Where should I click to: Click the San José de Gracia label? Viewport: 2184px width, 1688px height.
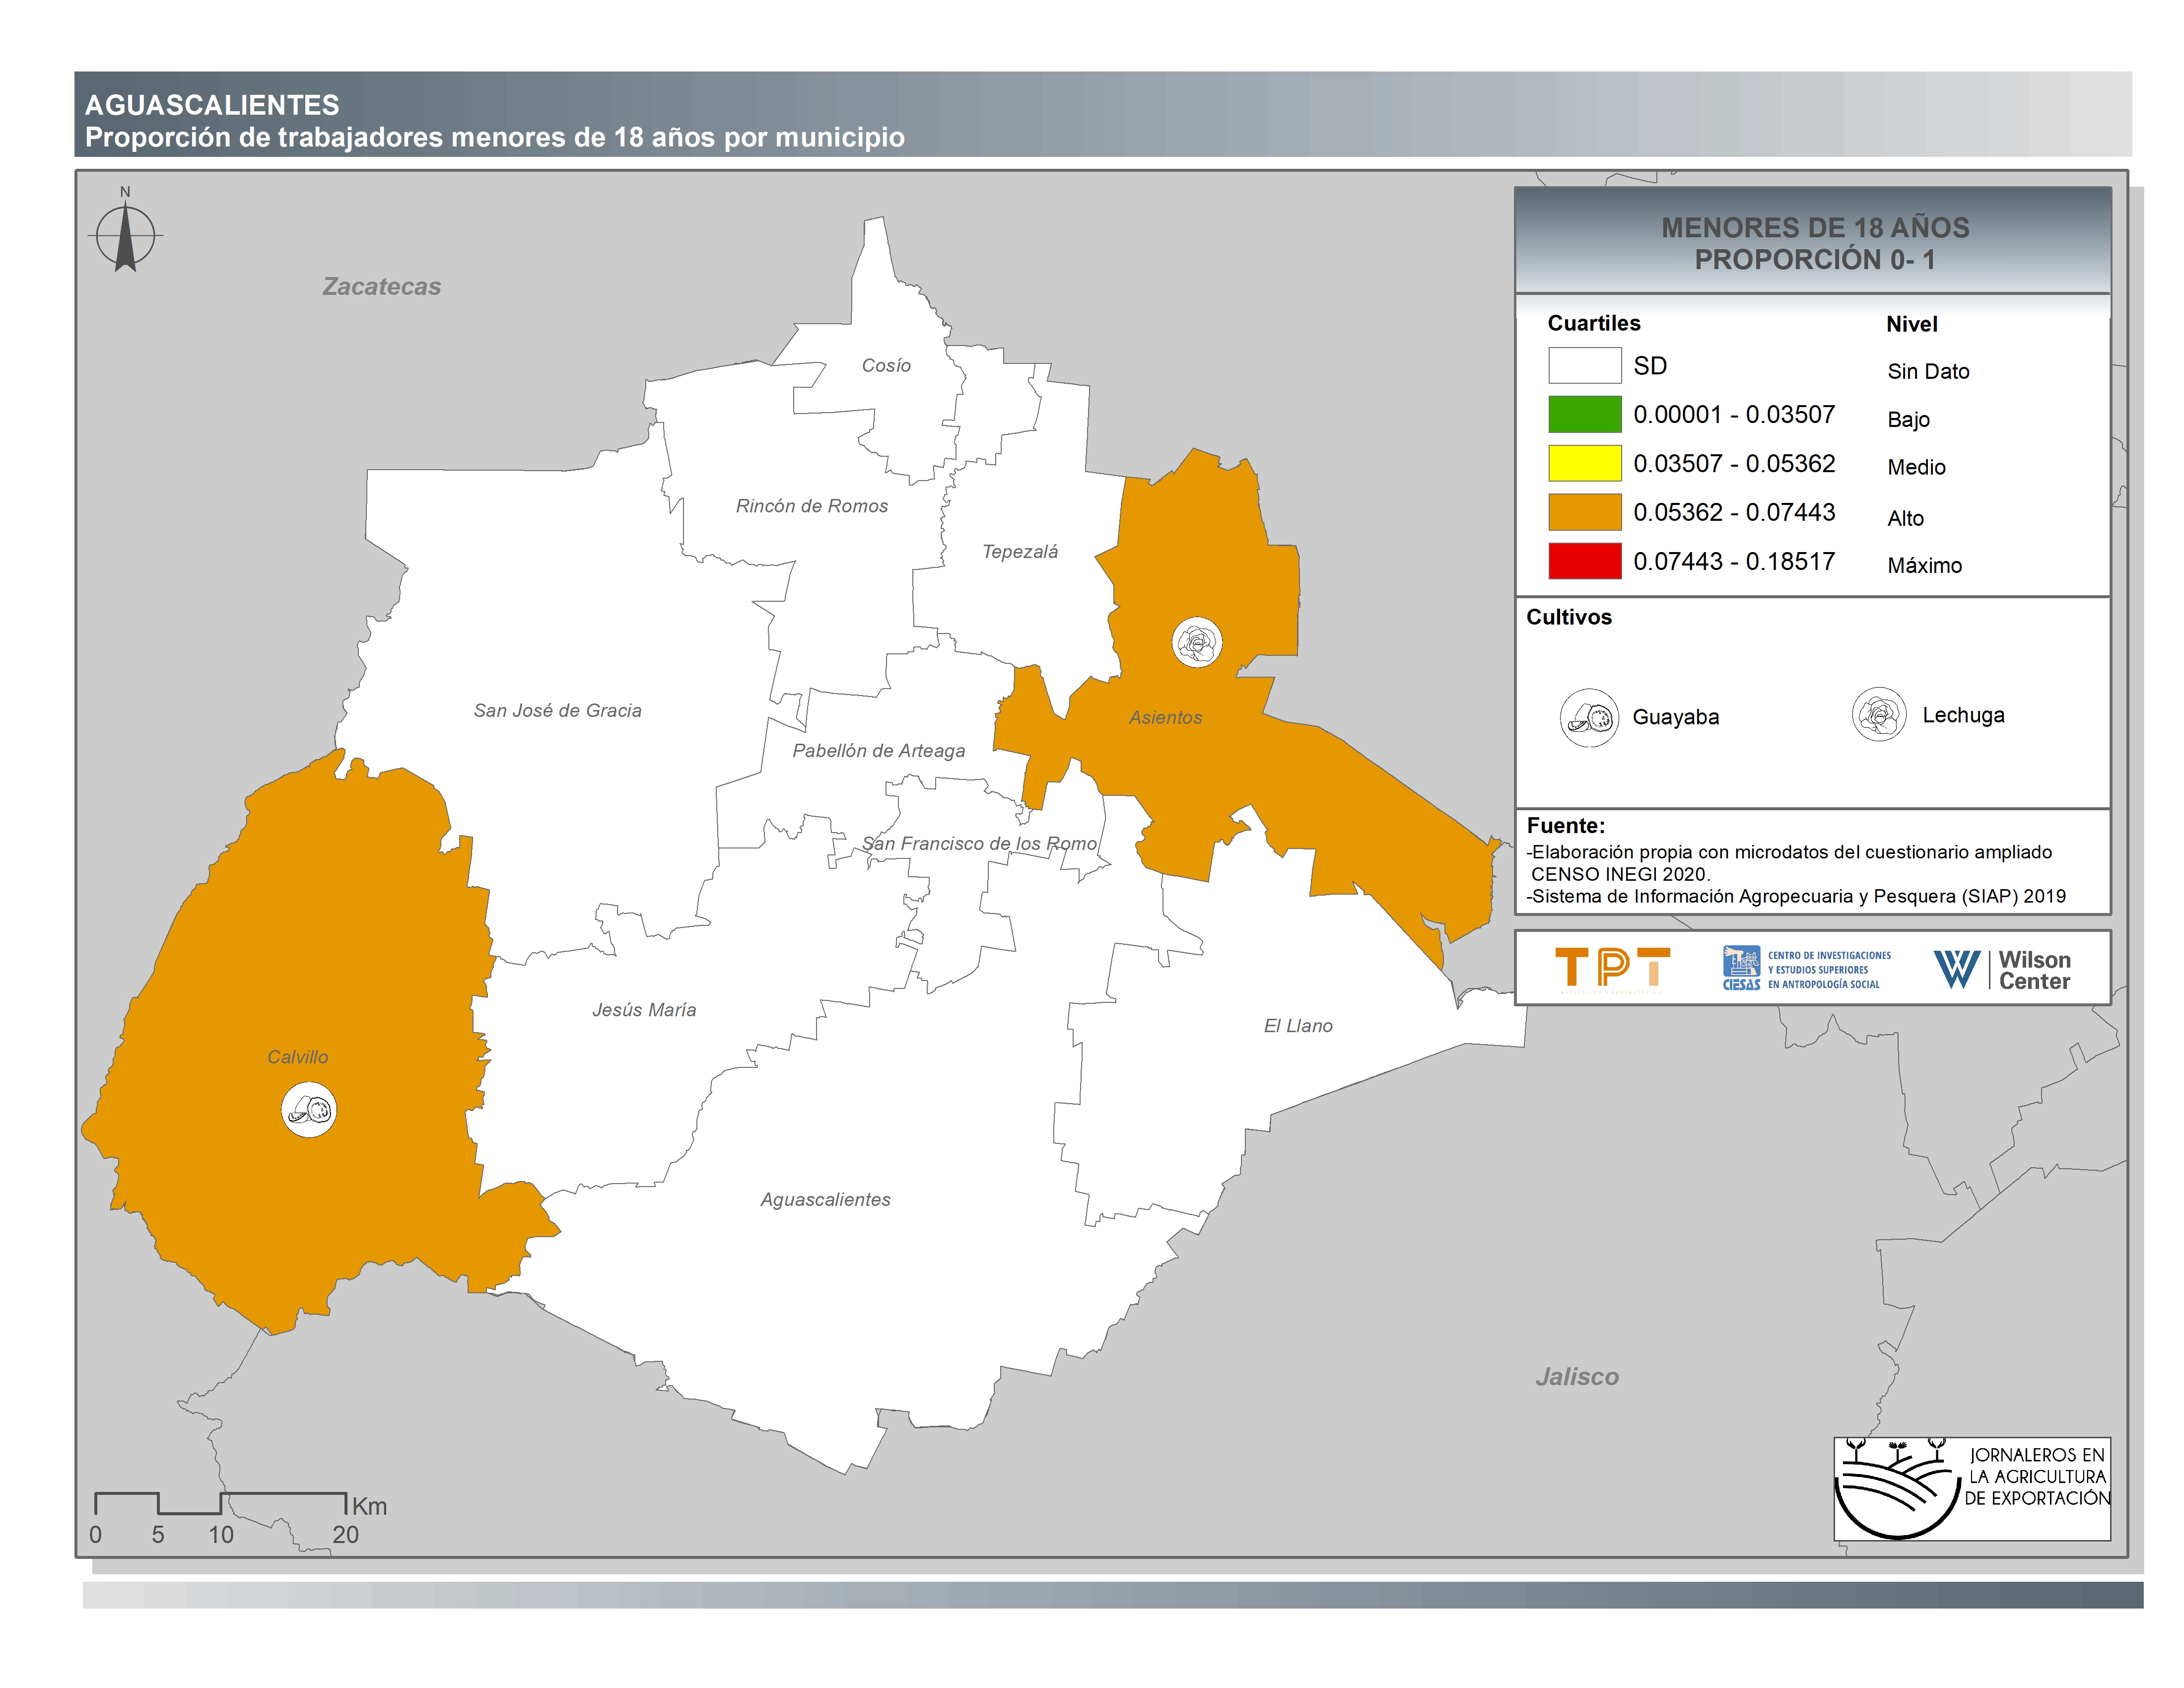tap(557, 710)
